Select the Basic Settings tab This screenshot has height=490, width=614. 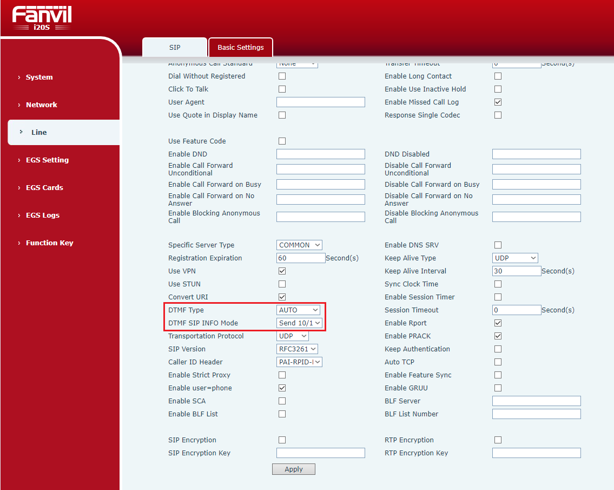(240, 48)
